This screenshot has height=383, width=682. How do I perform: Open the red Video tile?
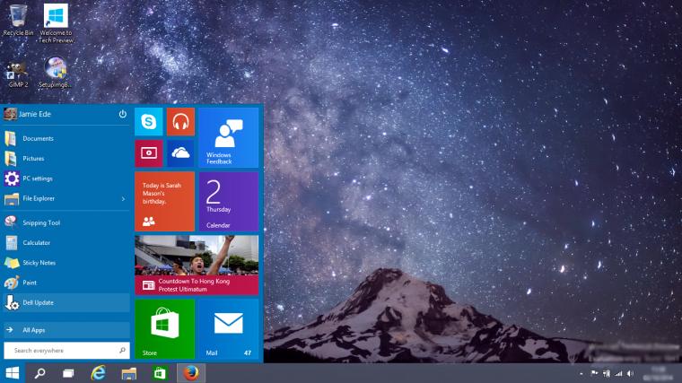pyautogui.click(x=149, y=153)
